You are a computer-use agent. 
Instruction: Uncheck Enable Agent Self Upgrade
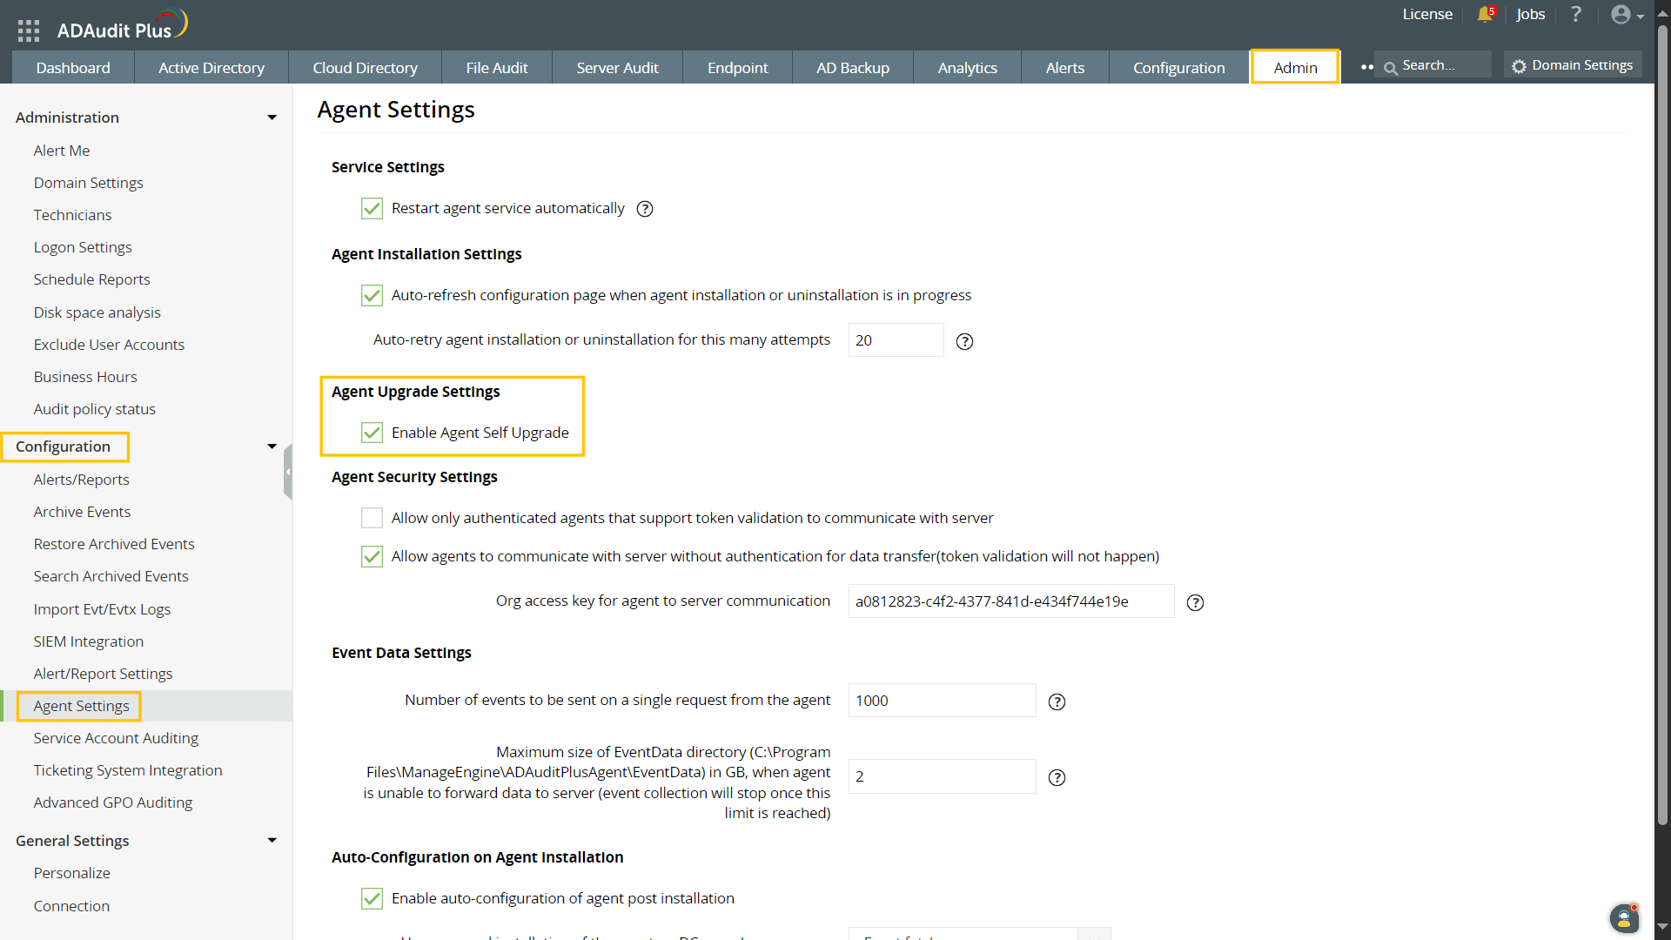pos(372,433)
